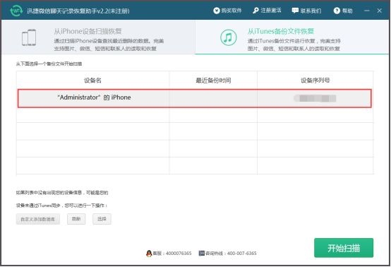Image resolution: width=391 pixels, height=267 pixels.
Task: Click the 最近备份时间 column header
Action: point(213,81)
